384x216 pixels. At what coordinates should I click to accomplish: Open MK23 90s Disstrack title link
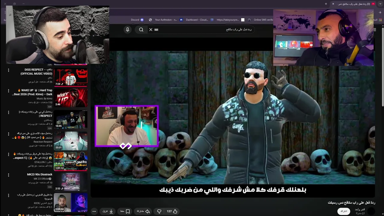click(40, 175)
